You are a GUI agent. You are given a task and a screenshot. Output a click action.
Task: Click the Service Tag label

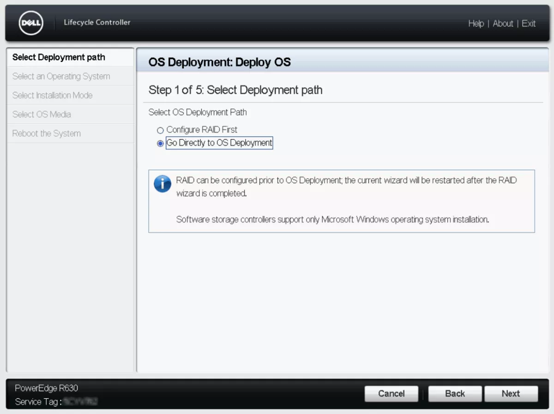click(38, 402)
